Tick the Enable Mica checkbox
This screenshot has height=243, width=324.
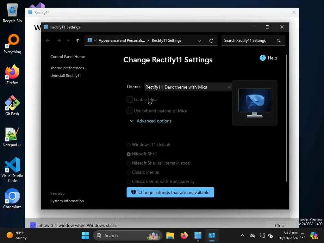(129, 99)
